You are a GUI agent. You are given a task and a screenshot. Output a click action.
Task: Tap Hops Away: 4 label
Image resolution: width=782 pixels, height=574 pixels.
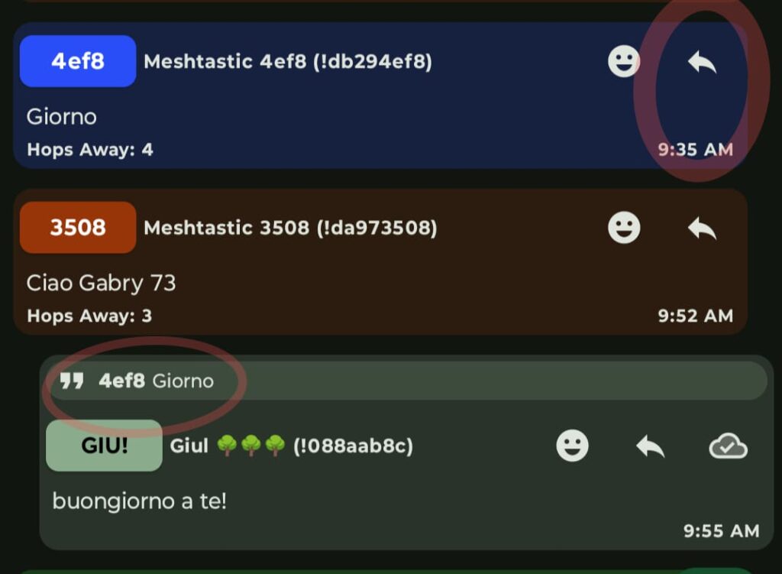coord(90,149)
